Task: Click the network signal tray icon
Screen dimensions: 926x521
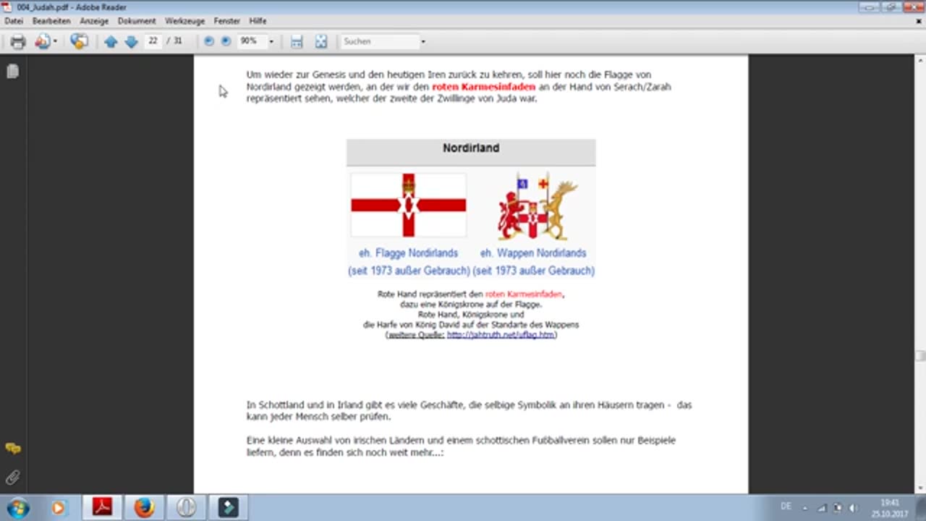Action: [x=823, y=508]
